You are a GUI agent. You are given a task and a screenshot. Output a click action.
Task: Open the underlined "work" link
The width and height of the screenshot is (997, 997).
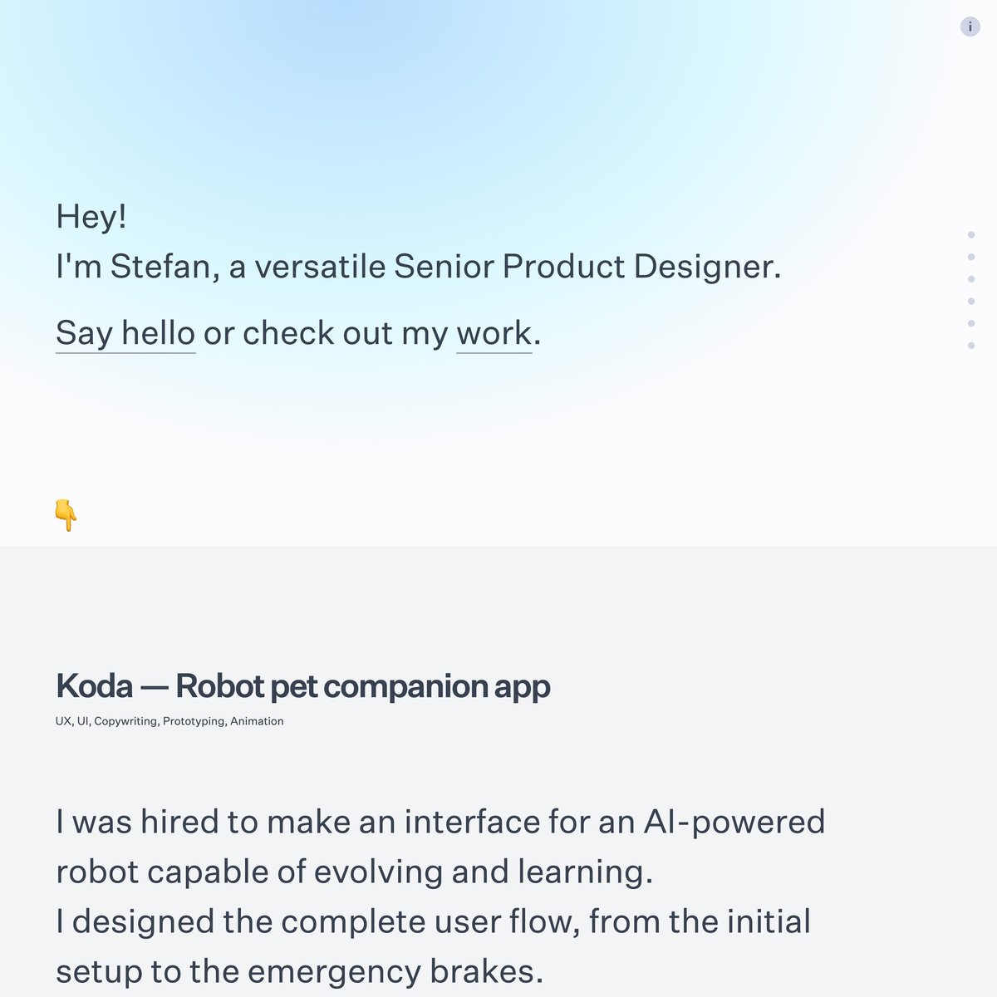tap(494, 333)
